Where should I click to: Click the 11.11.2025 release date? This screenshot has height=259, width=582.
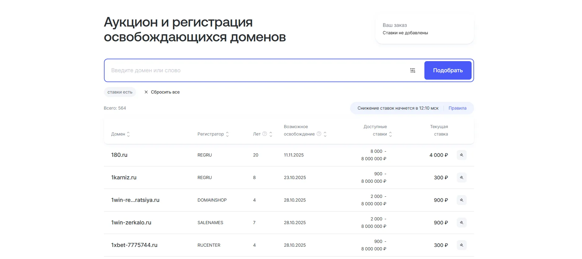pyautogui.click(x=294, y=155)
